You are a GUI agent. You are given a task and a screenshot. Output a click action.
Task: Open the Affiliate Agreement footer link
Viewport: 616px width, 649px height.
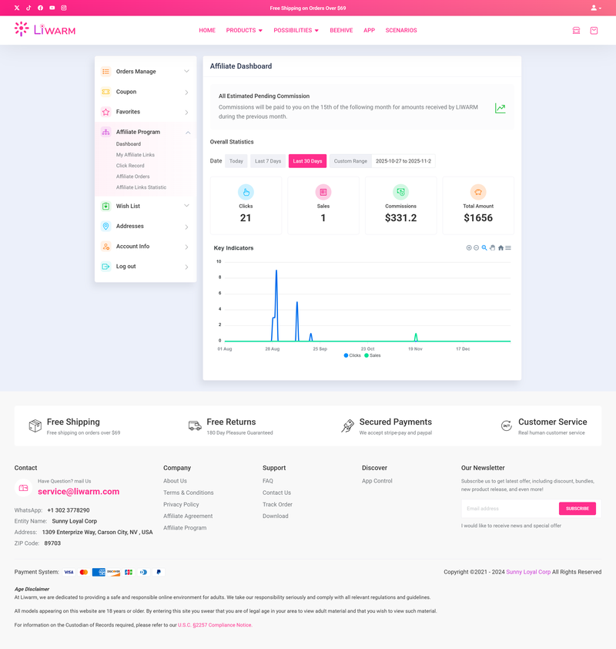coord(188,516)
